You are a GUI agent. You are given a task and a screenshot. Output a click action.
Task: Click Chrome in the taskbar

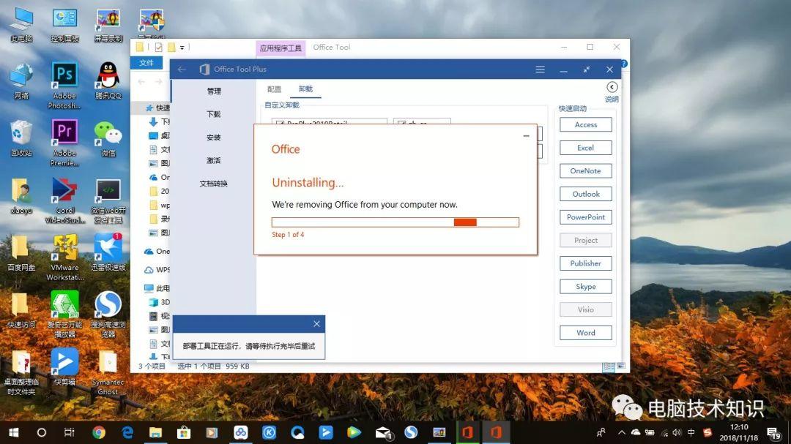point(99,432)
